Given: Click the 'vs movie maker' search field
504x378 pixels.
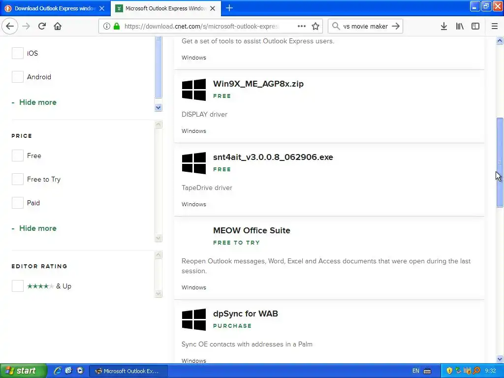Looking at the screenshot, I should (365, 26).
